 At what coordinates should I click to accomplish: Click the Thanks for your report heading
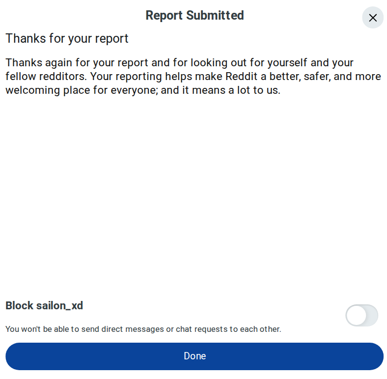point(67,38)
